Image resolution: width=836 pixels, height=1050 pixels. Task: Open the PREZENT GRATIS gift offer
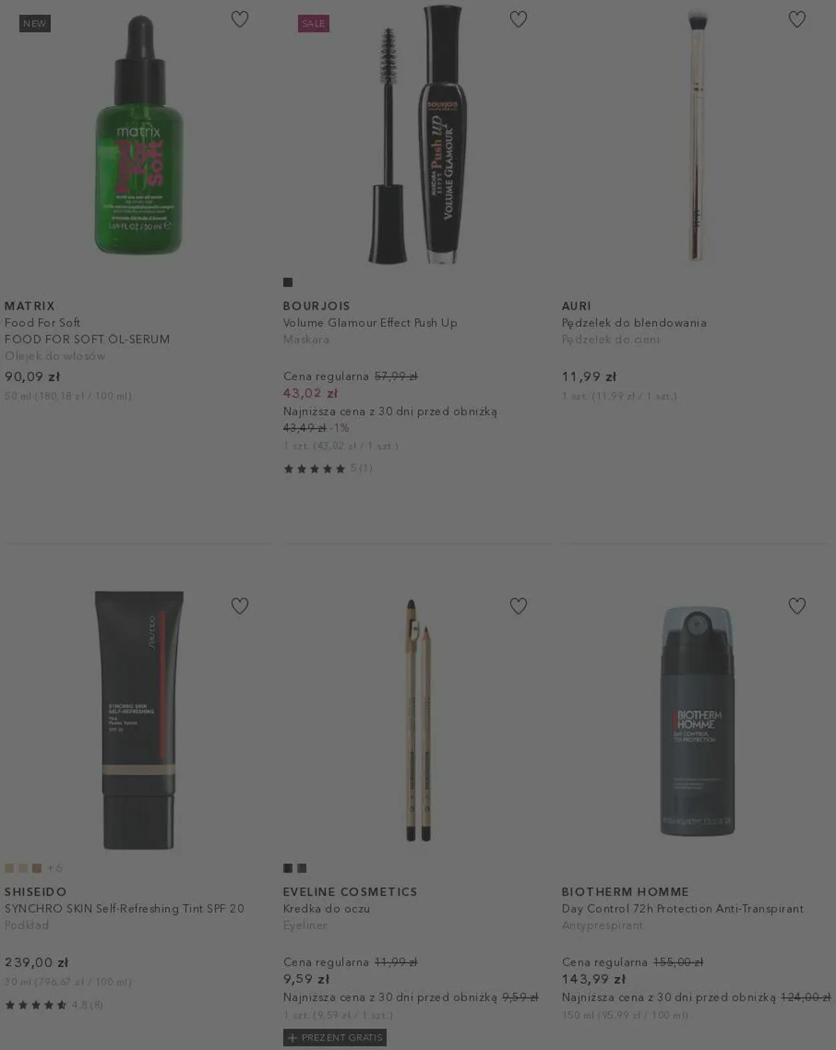[x=335, y=1037]
